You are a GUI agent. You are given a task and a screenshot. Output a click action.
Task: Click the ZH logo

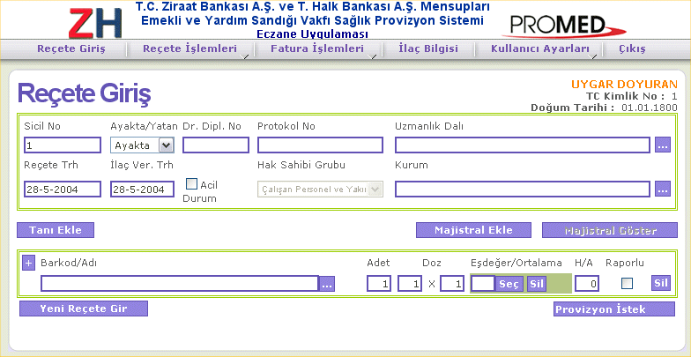click(x=95, y=23)
